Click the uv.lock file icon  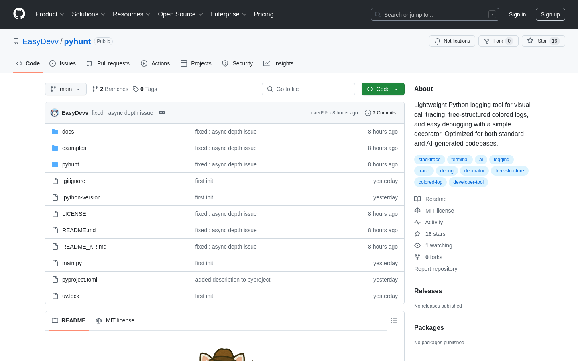pos(55,296)
